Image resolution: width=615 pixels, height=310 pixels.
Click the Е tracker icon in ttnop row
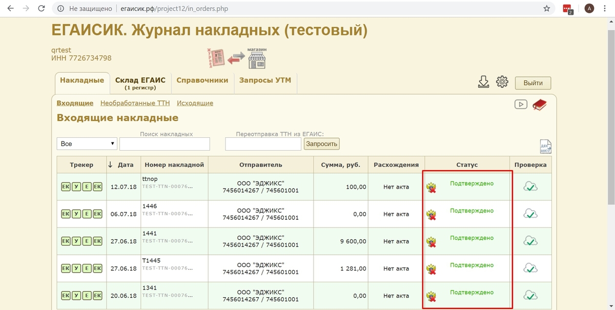coord(87,187)
